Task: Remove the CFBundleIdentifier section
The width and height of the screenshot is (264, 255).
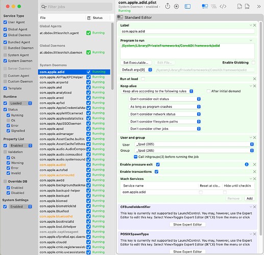Action: (254, 207)
